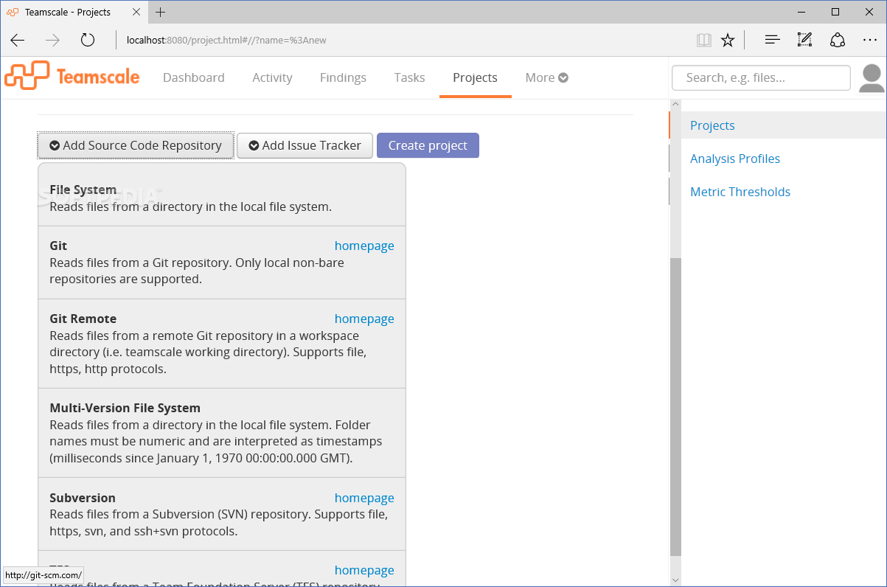Screen dimensions: 887x587
Task: Open the Tasks tab
Action: point(409,77)
